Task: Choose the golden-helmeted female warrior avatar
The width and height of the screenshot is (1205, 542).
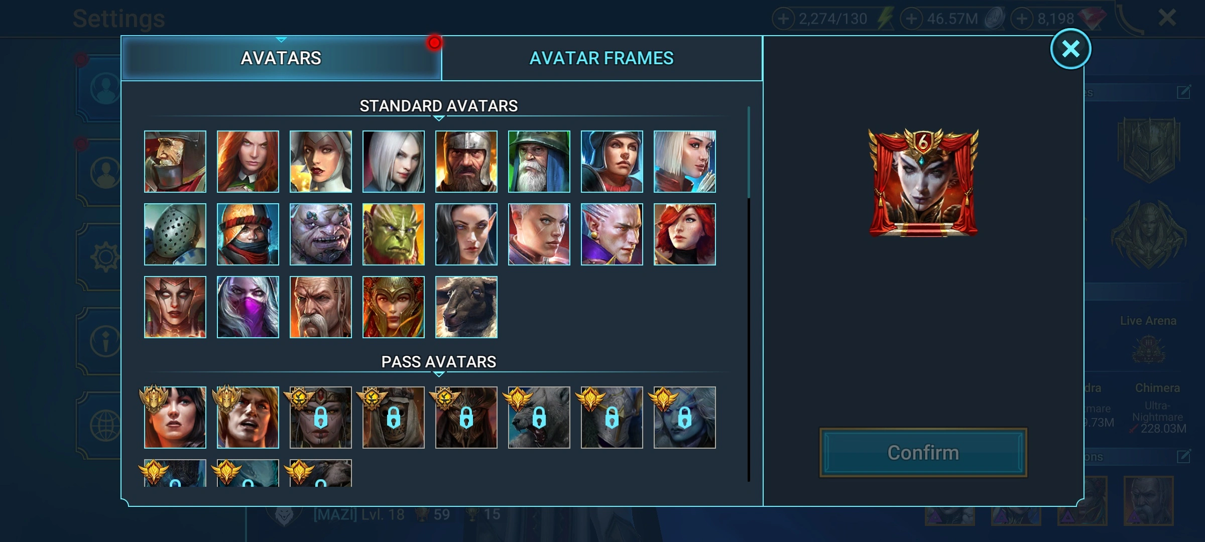Action: (x=393, y=307)
